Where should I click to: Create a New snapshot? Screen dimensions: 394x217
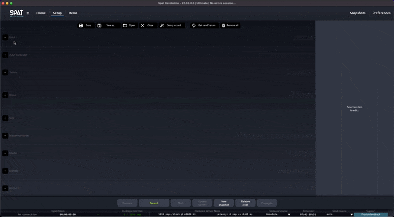point(224,203)
